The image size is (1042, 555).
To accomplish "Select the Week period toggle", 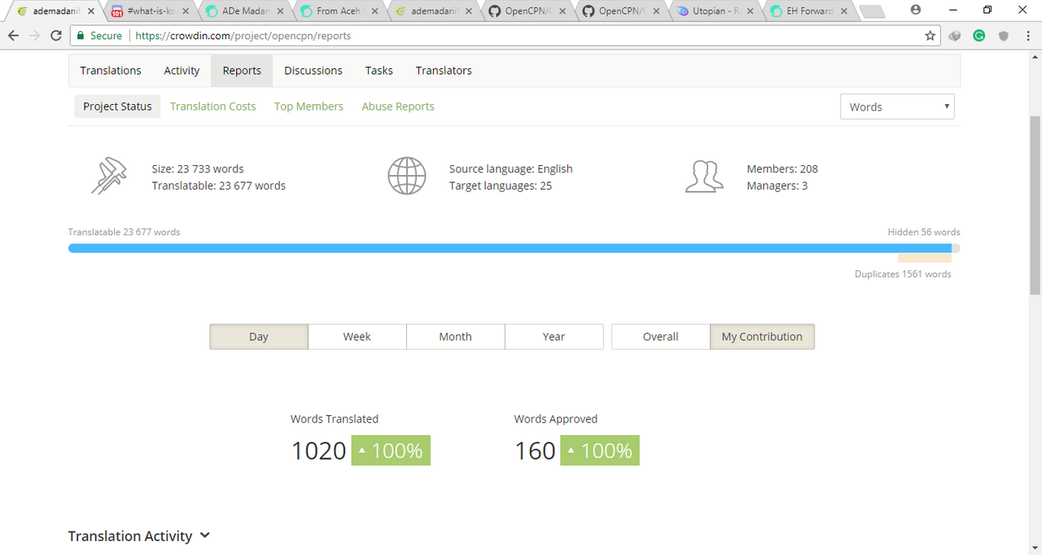I will [x=357, y=337].
